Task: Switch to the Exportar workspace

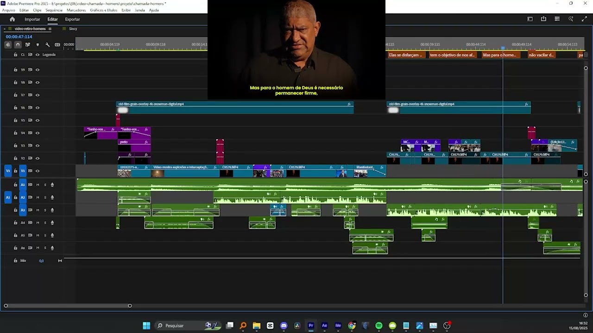Action: (x=72, y=19)
